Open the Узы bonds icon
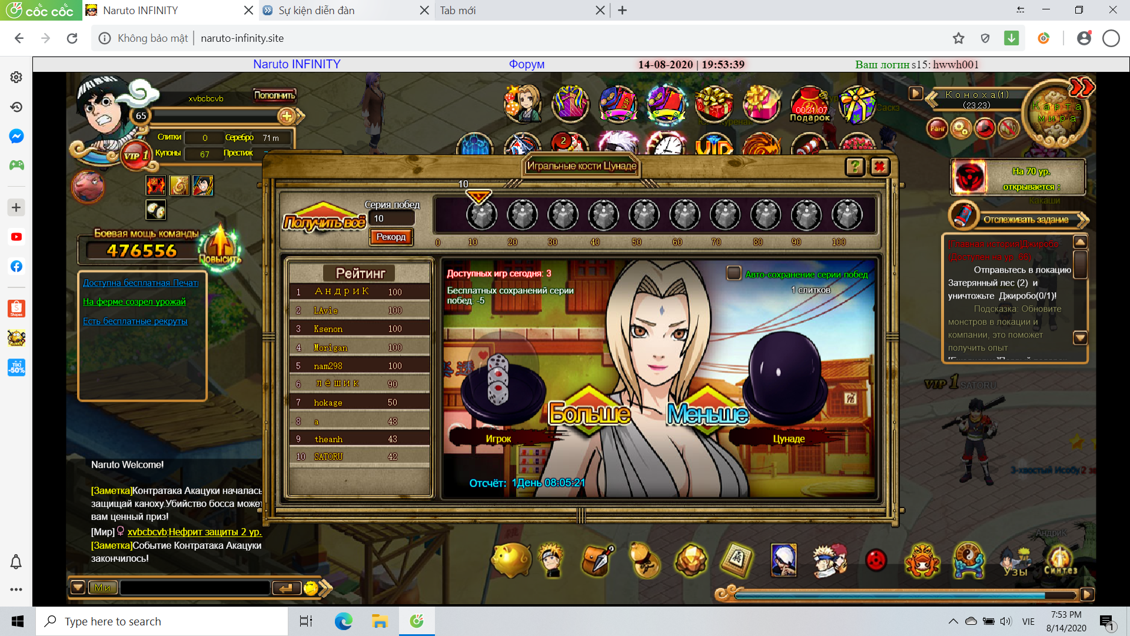 (x=1015, y=560)
